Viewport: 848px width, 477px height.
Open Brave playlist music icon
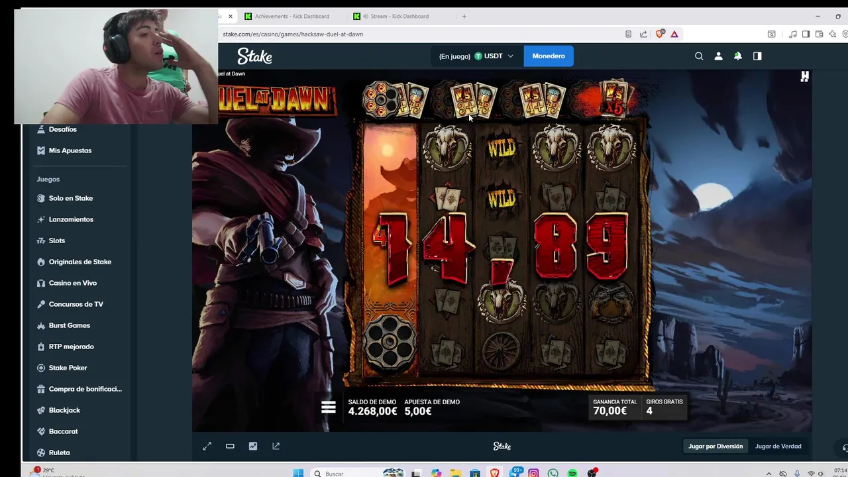[x=793, y=34]
